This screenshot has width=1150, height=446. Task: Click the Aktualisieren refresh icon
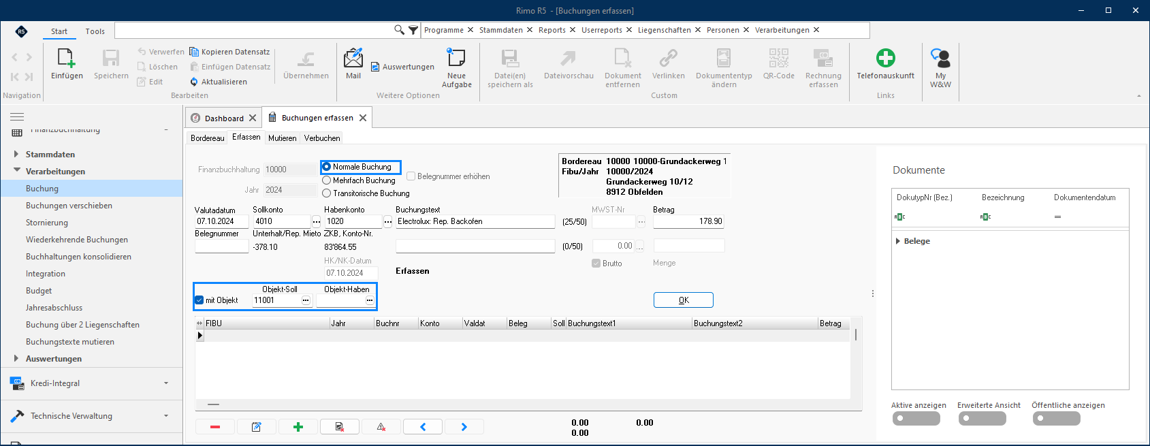tap(194, 82)
